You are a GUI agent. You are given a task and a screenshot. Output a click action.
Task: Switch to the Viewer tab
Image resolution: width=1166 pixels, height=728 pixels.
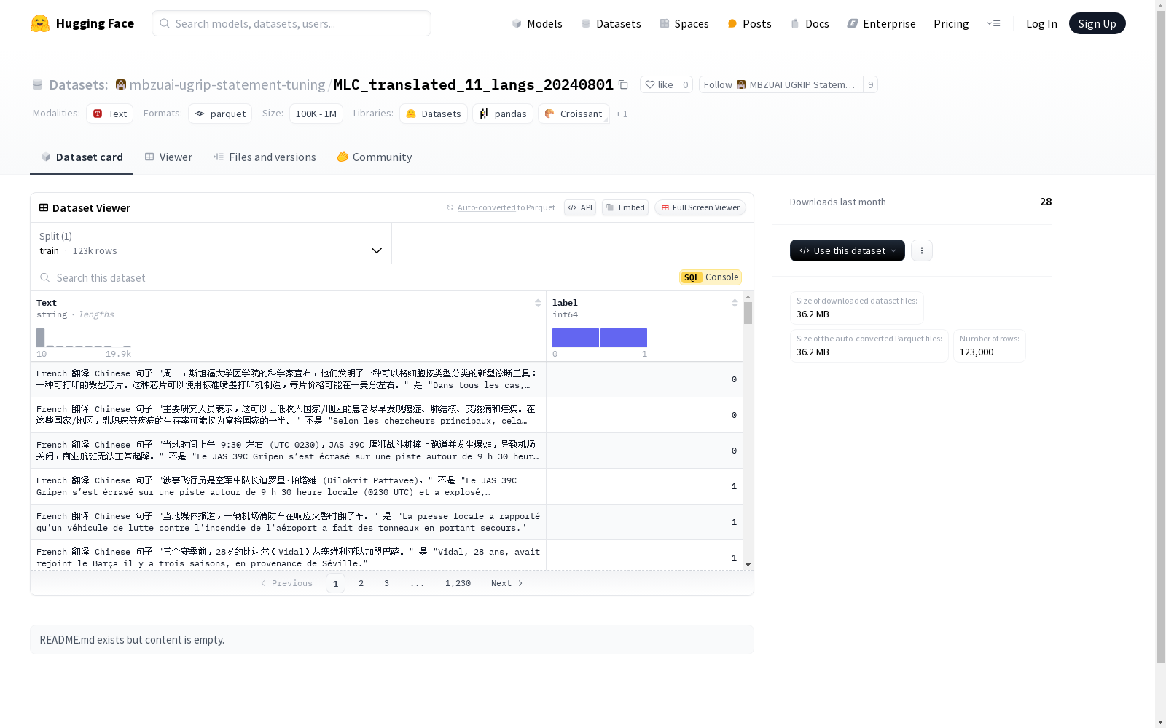(x=168, y=157)
